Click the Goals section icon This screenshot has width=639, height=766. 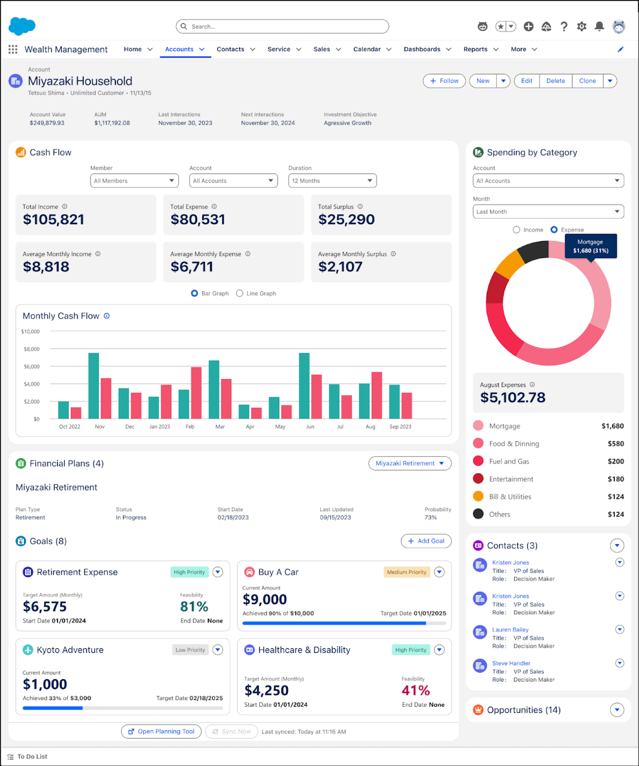tap(21, 541)
